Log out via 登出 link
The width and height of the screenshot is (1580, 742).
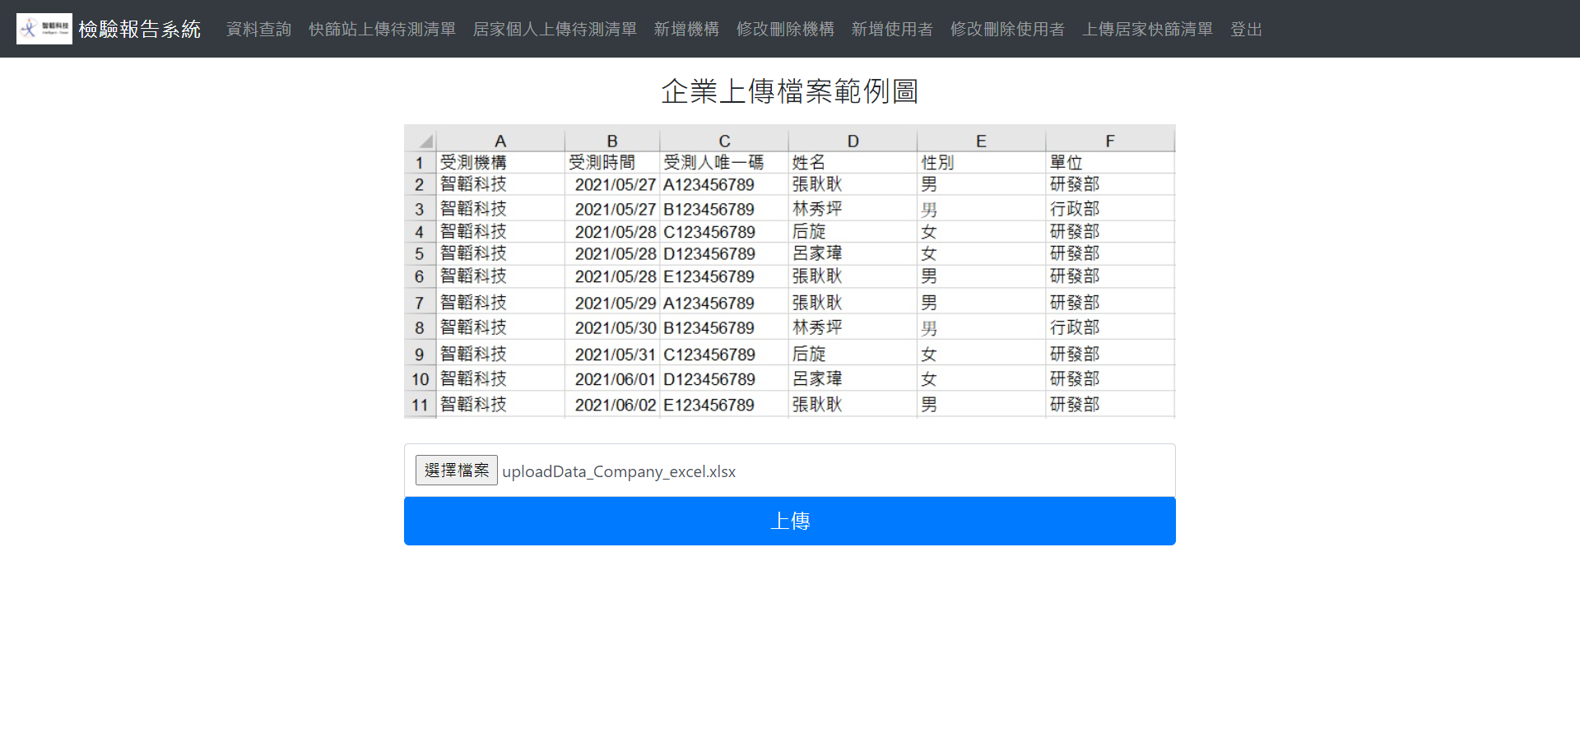1246,29
